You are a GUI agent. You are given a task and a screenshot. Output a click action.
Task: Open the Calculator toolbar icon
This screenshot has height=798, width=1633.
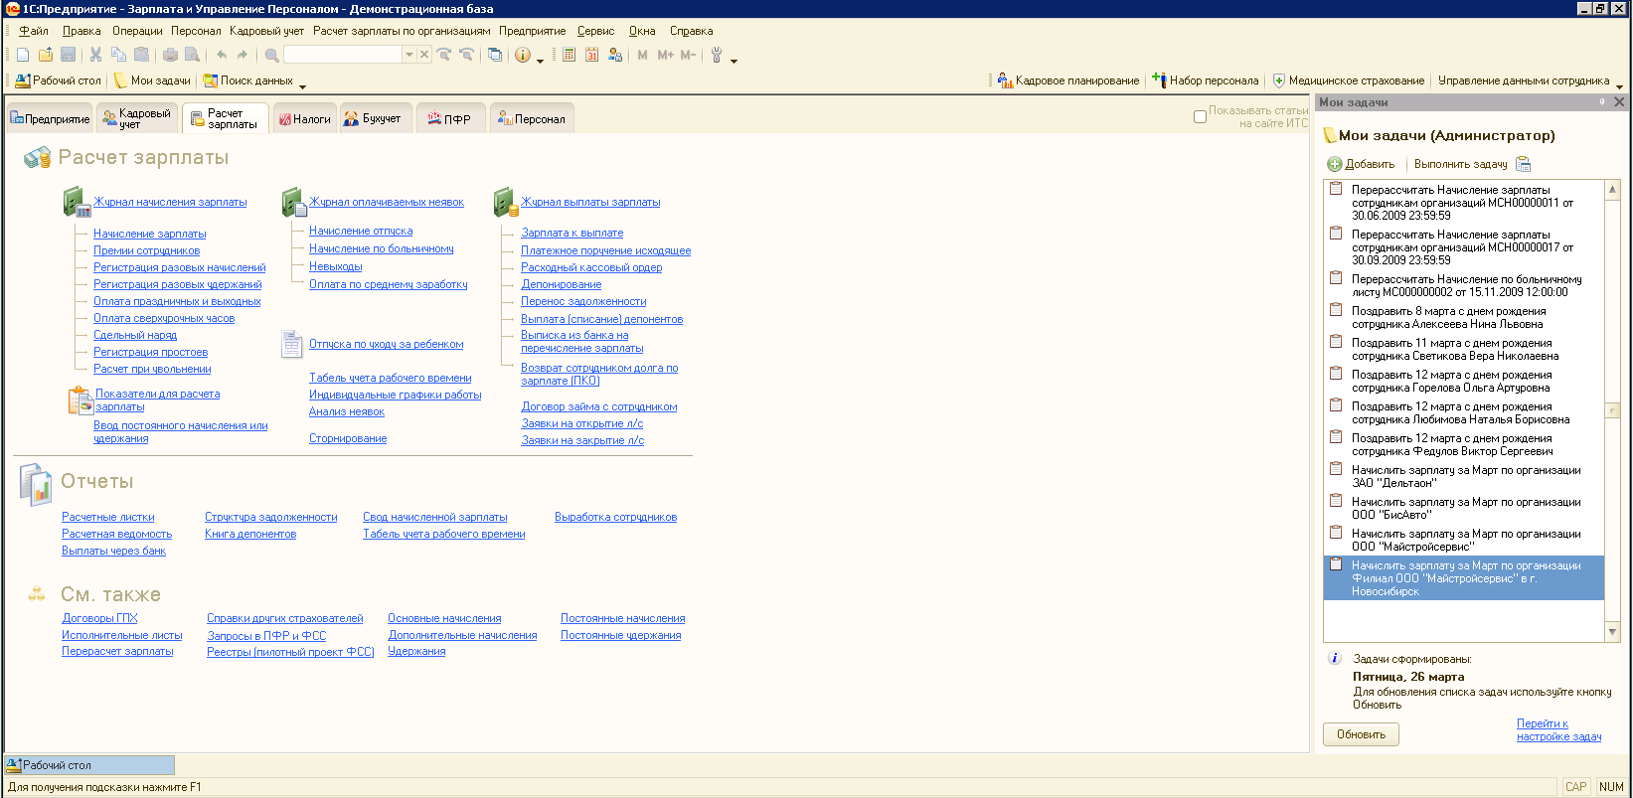coord(569,55)
